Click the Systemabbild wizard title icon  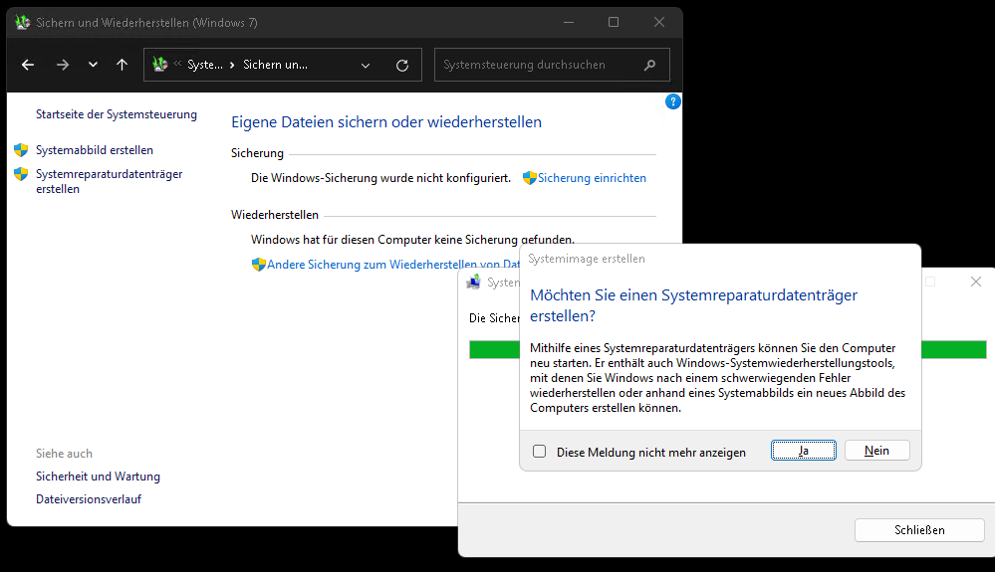coord(473,282)
